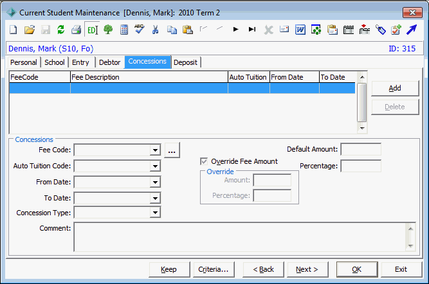The height and width of the screenshot is (284, 429).
Task: Go to first record arrow icon
Action: 203,28
